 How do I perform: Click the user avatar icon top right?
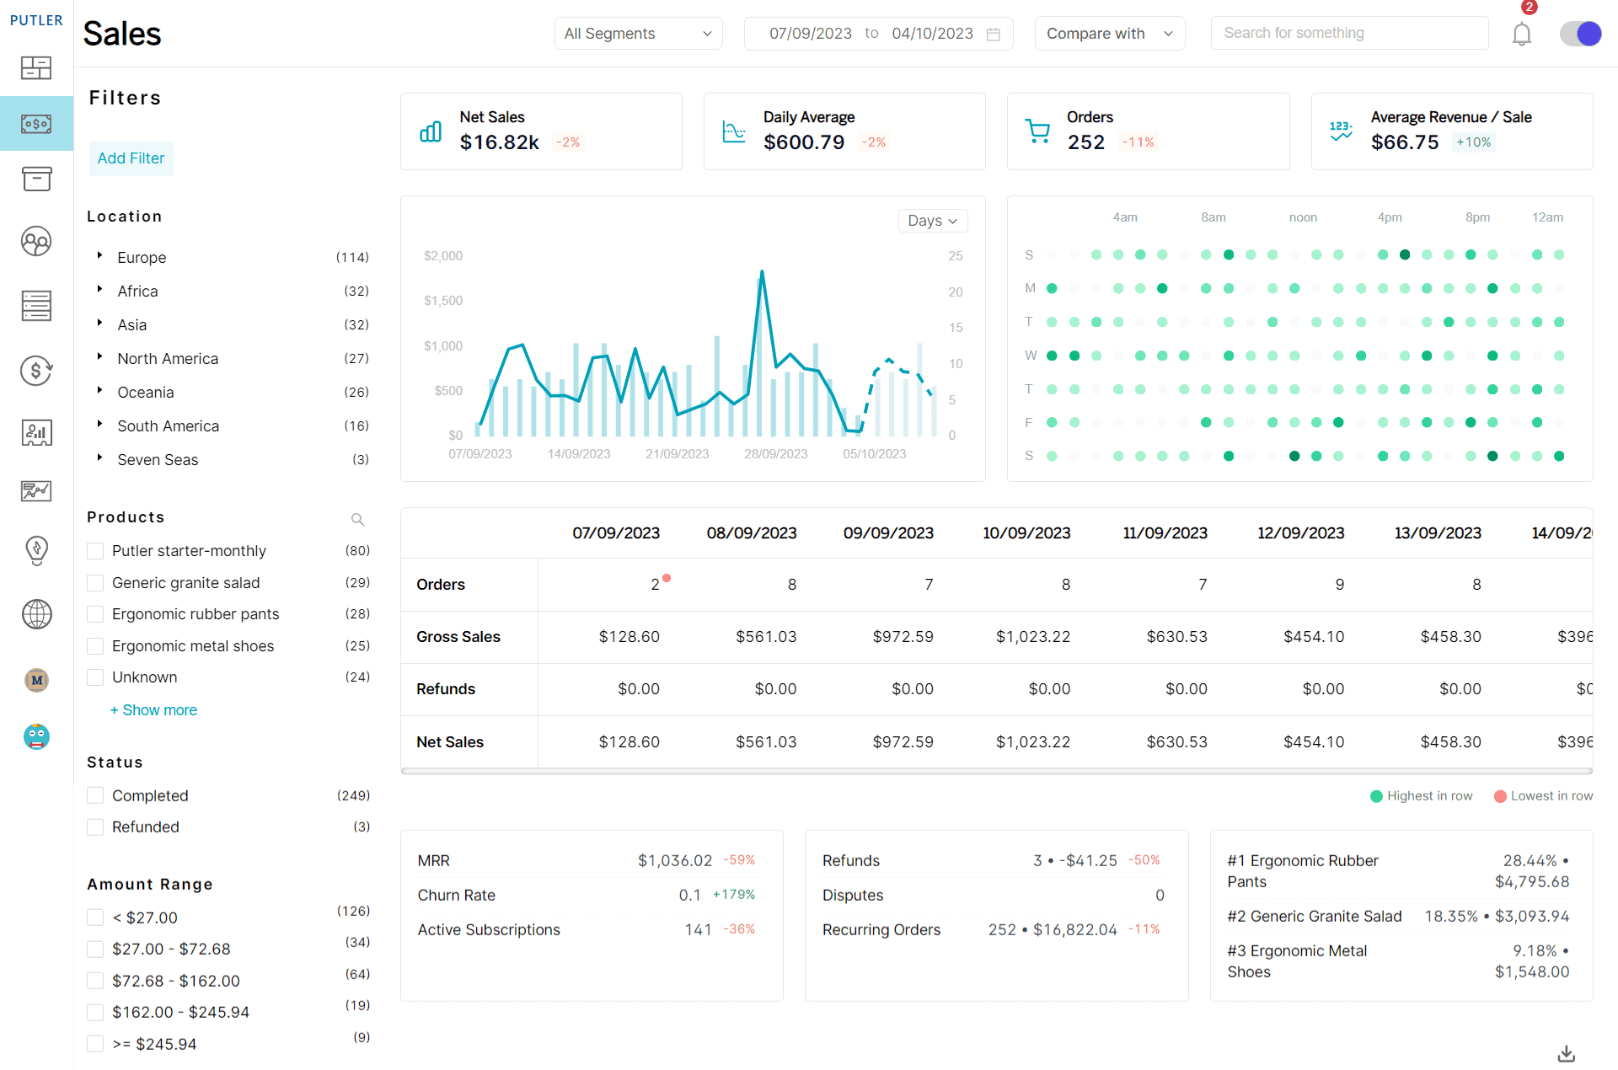pos(1589,34)
